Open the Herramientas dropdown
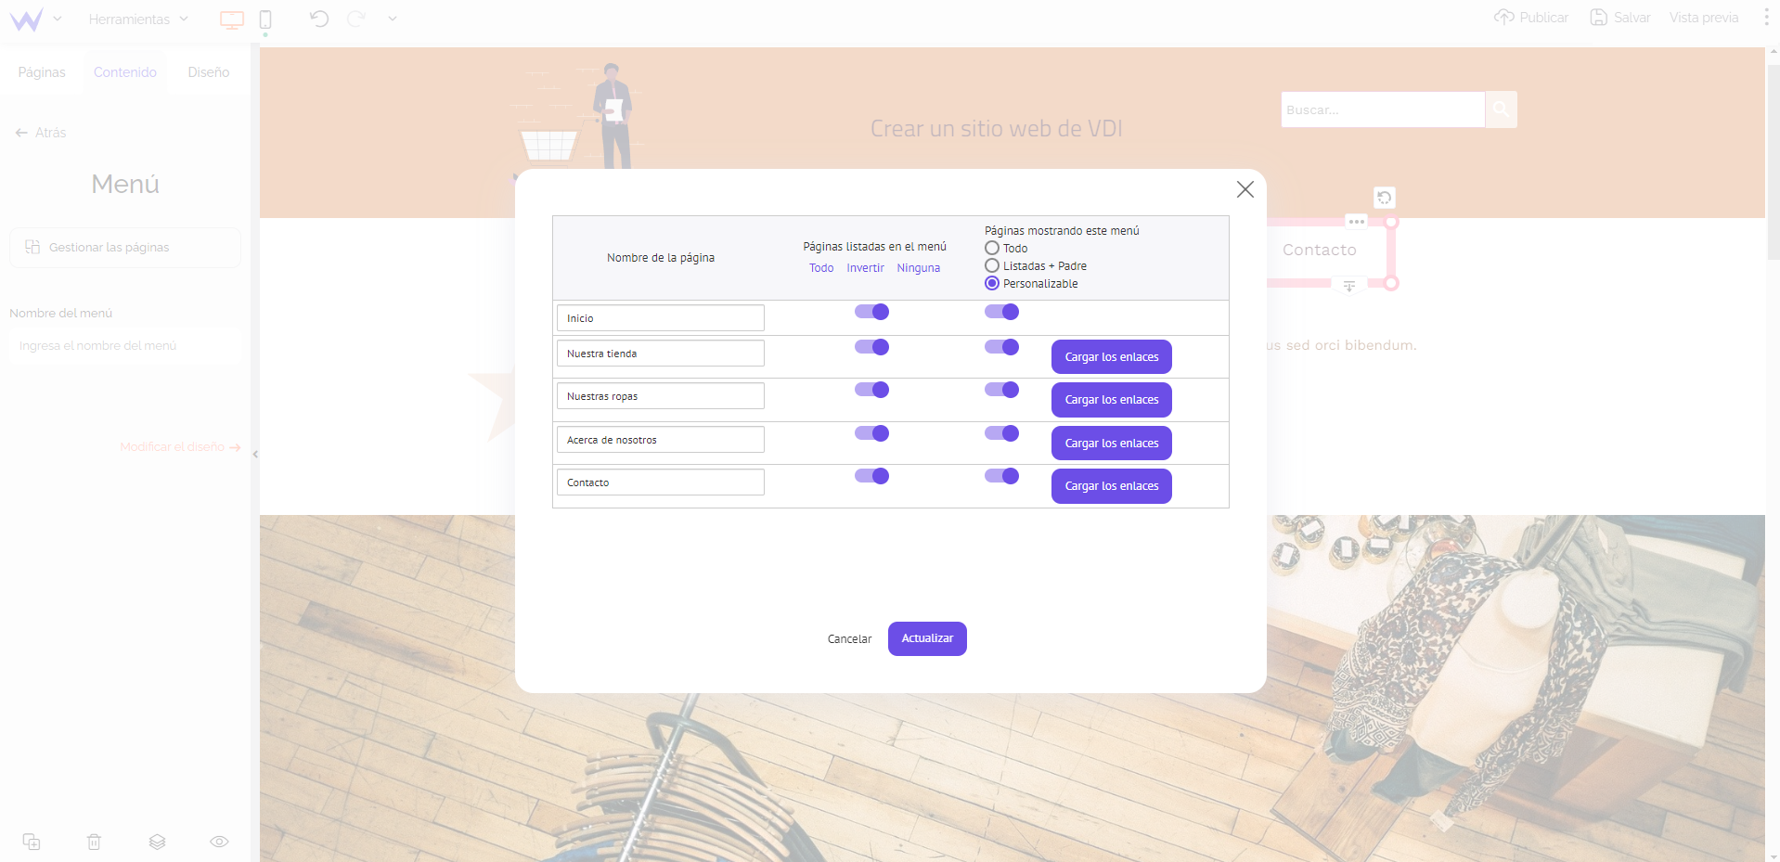This screenshot has height=862, width=1780. coord(138,19)
